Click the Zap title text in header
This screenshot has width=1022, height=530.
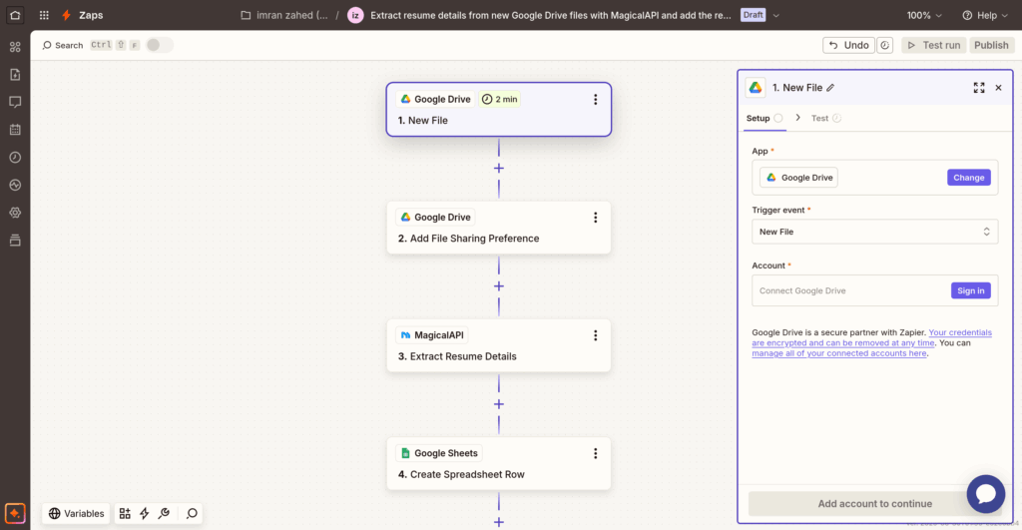(x=551, y=15)
